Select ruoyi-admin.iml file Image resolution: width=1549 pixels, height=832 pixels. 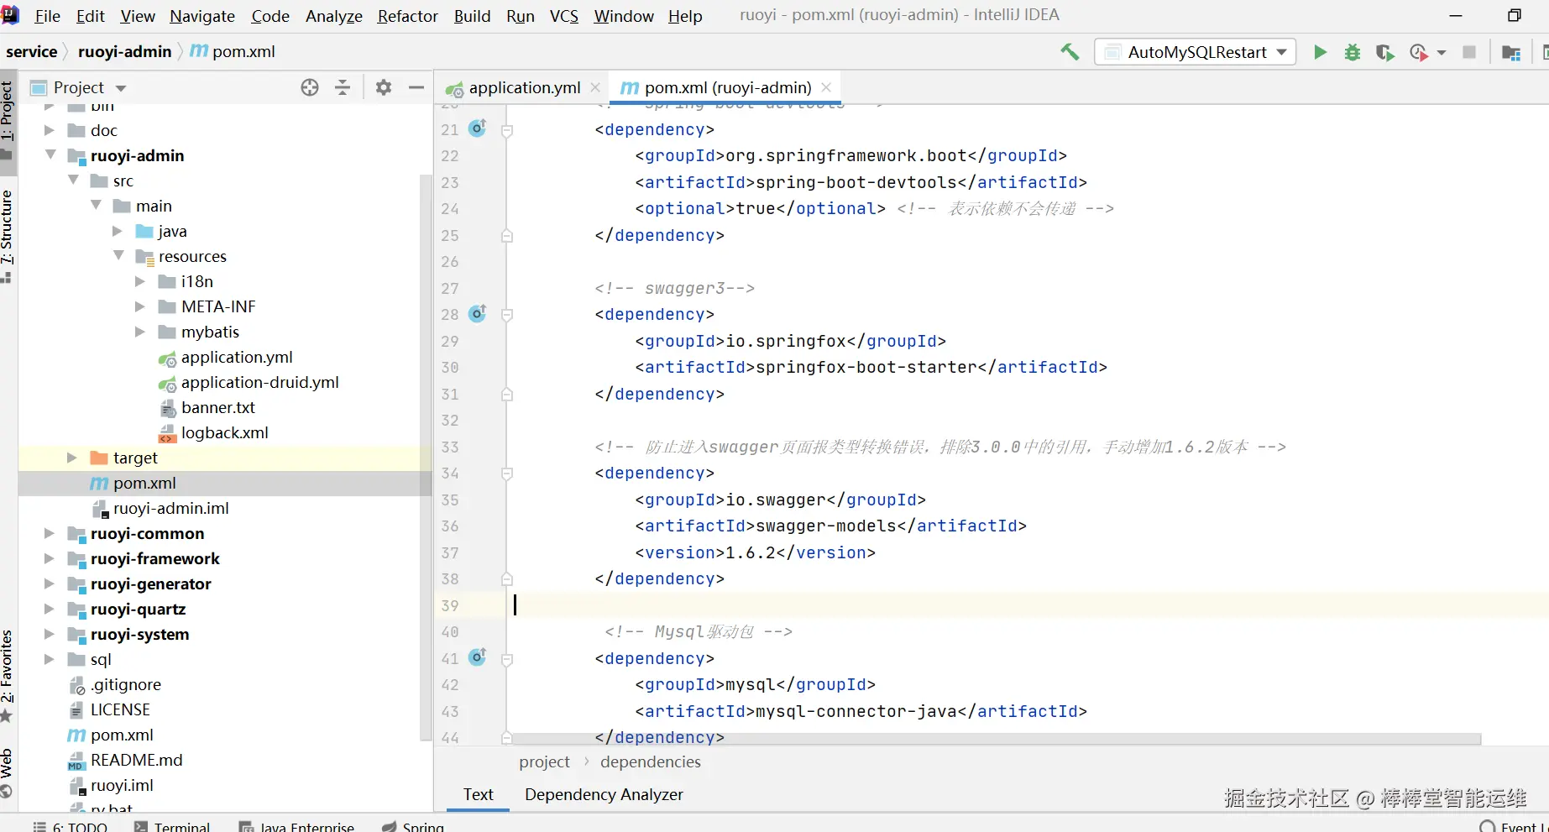pos(171,508)
